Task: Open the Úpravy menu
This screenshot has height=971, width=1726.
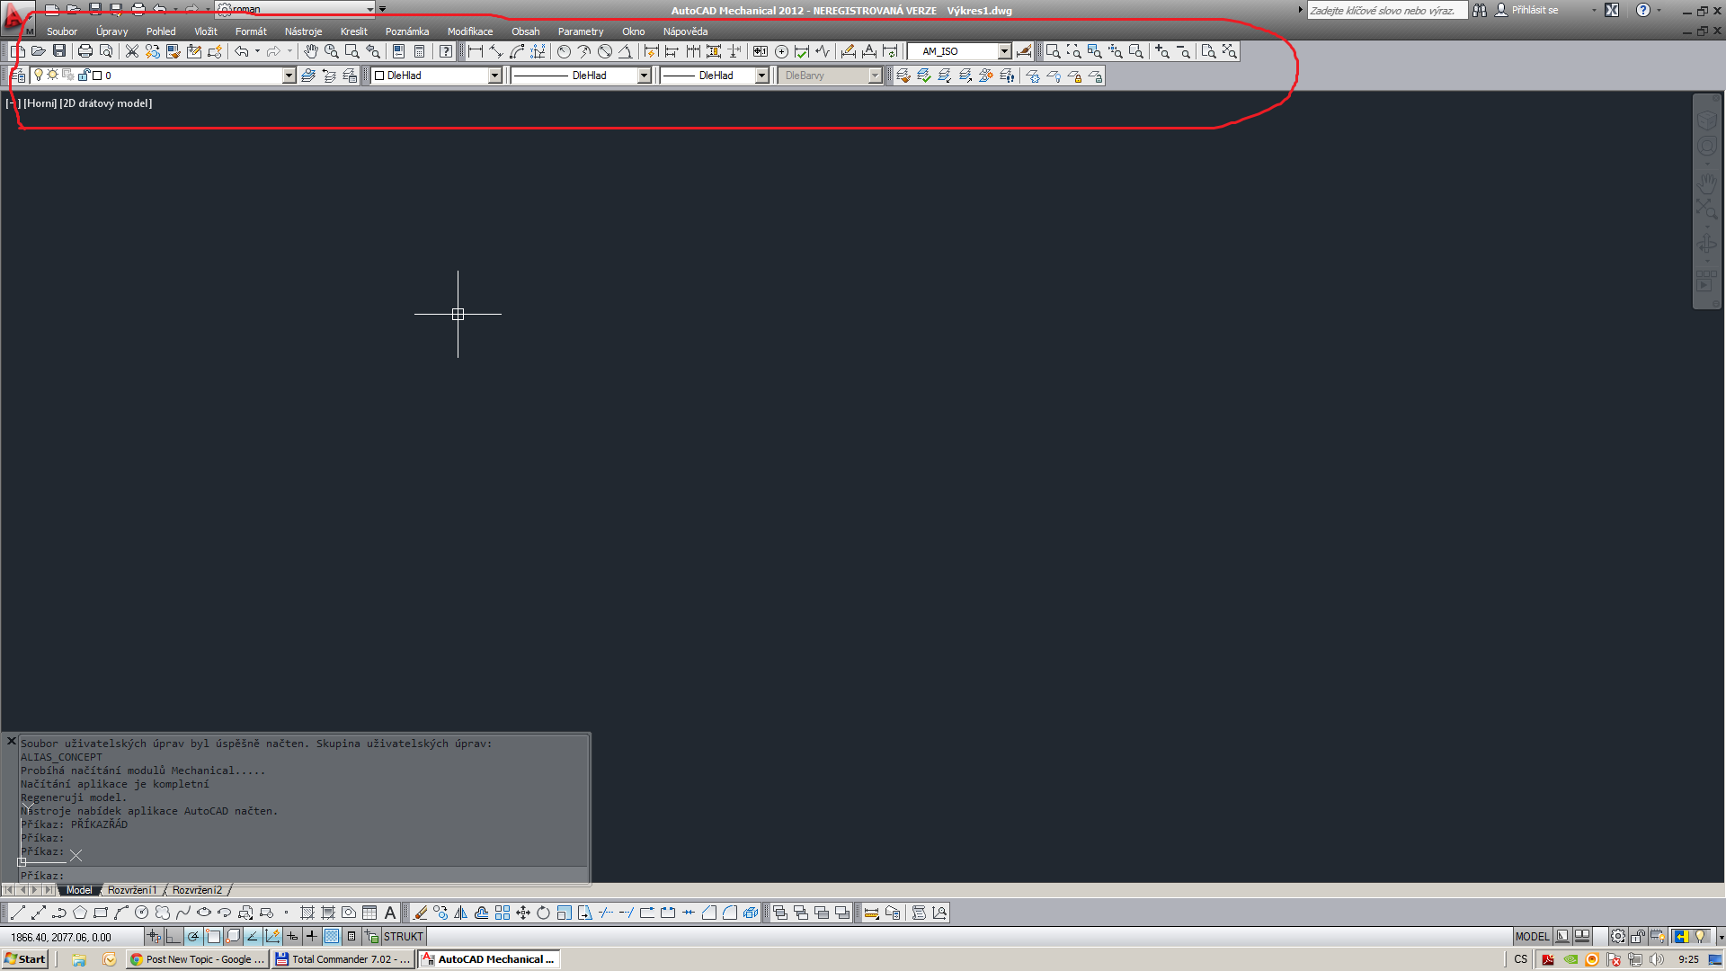Action: (112, 31)
